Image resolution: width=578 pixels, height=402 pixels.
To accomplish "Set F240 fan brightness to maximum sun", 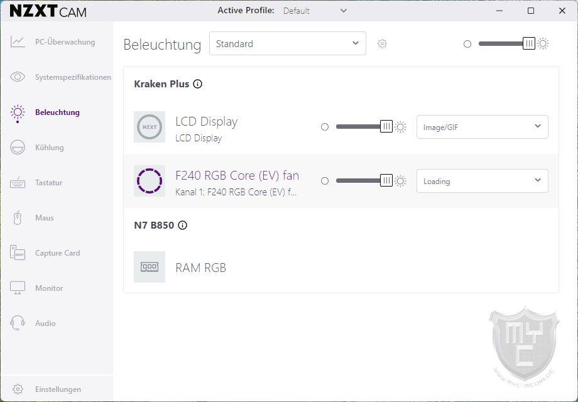I will click(400, 181).
